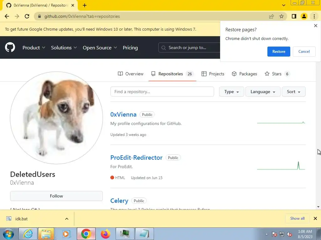Click the GitHub Octocat logo
Screen dimensions: 321x240
(10, 47)
